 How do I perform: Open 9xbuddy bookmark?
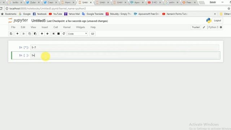[x=118, y=14]
